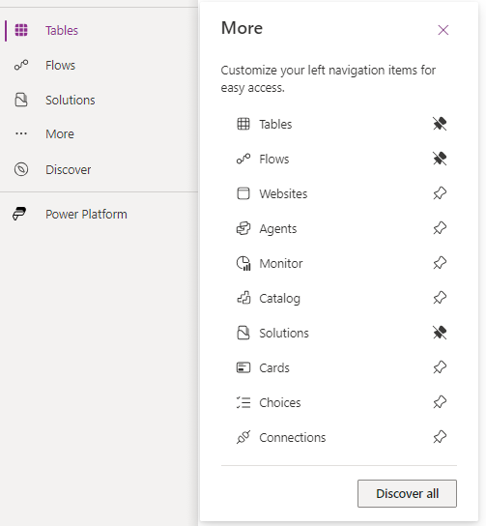Viewport: 486px width, 526px height.
Task: Click the Choices list icon in More panel
Action: point(243,402)
